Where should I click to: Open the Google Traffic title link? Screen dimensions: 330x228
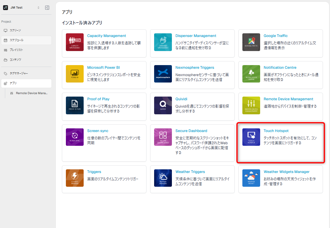coord(275,36)
